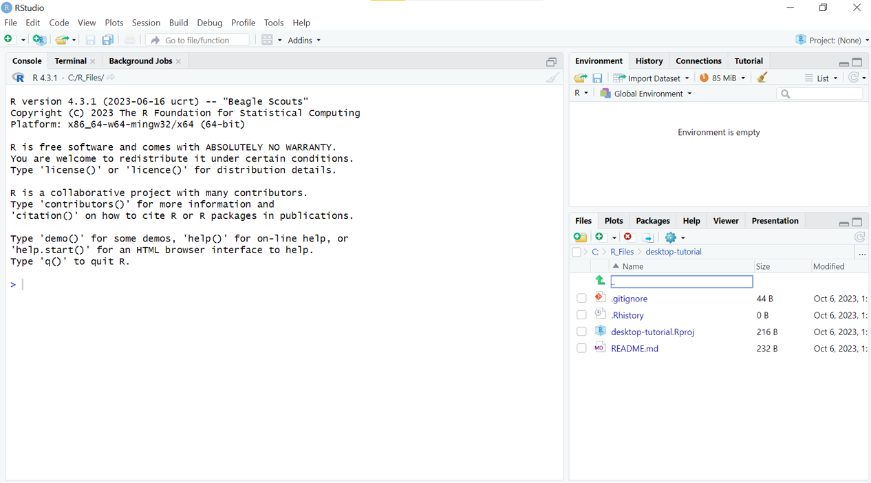Click the Rename icon in Files toolbar
Image resolution: width=871 pixels, height=483 pixels.
(648, 237)
